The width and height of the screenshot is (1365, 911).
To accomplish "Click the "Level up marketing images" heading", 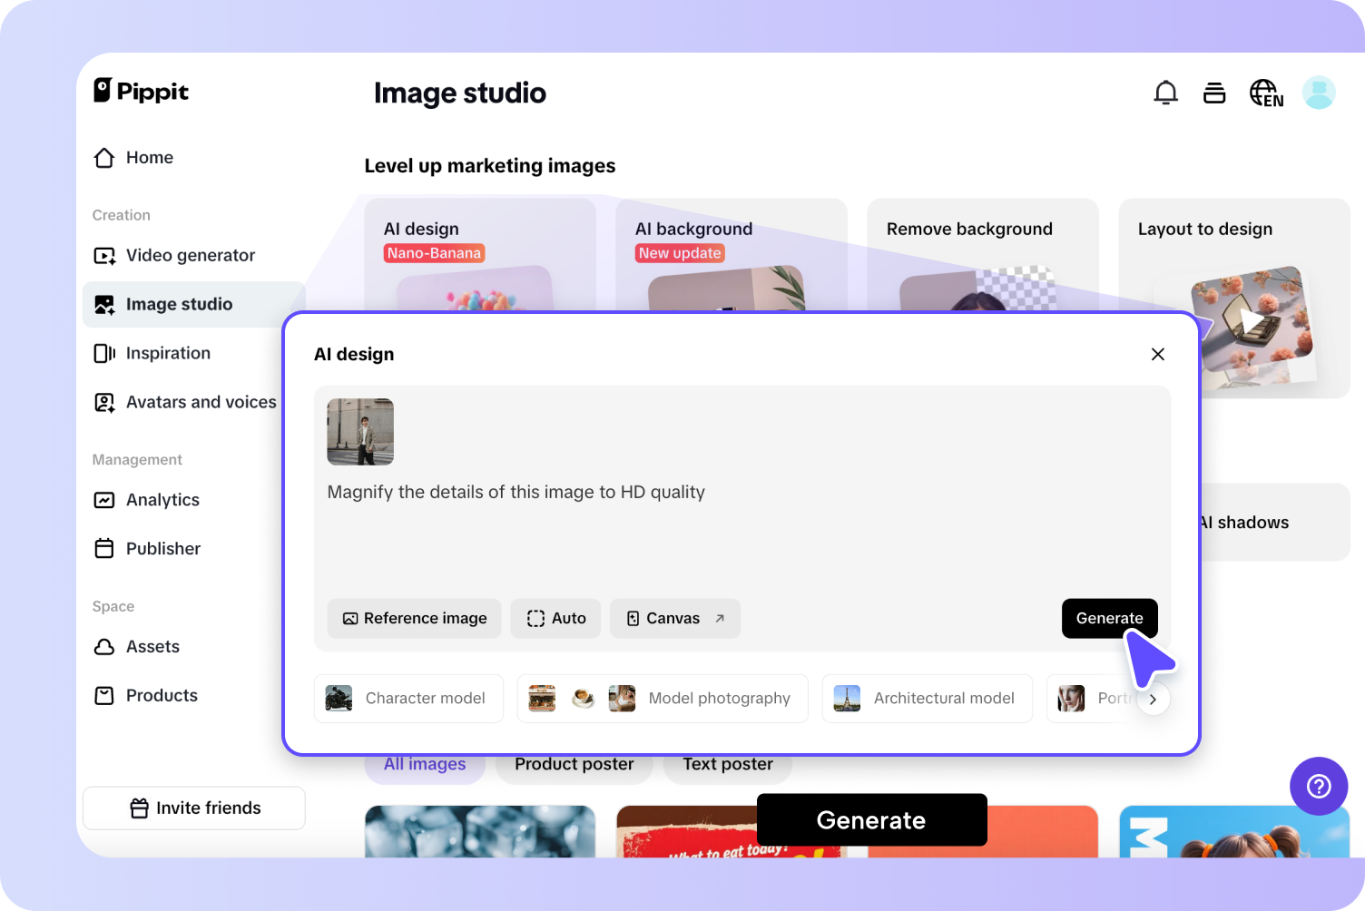I will point(490,166).
